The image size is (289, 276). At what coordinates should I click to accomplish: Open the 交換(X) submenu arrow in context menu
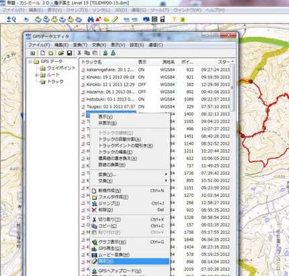(x=166, y=180)
